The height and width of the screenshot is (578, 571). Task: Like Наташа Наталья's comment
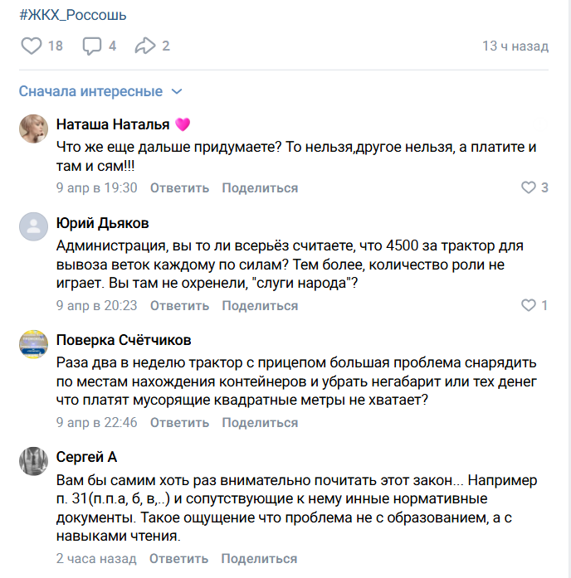(x=529, y=187)
